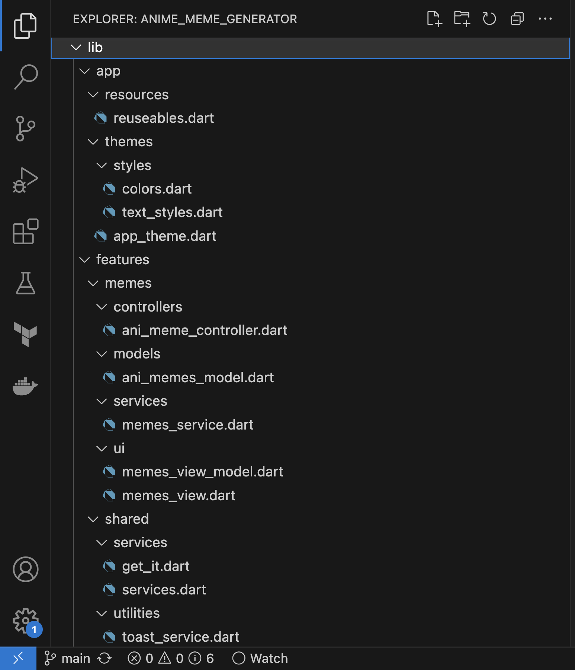
Task: Open the Extensions view
Action: pos(25,232)
